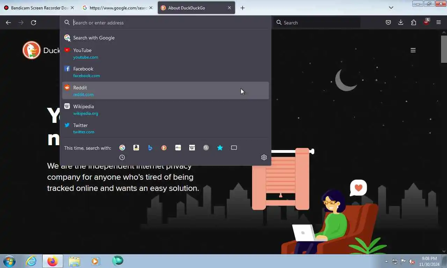Go back to the previous page
Screen dimensions: 447x268
tap(8, 23)
